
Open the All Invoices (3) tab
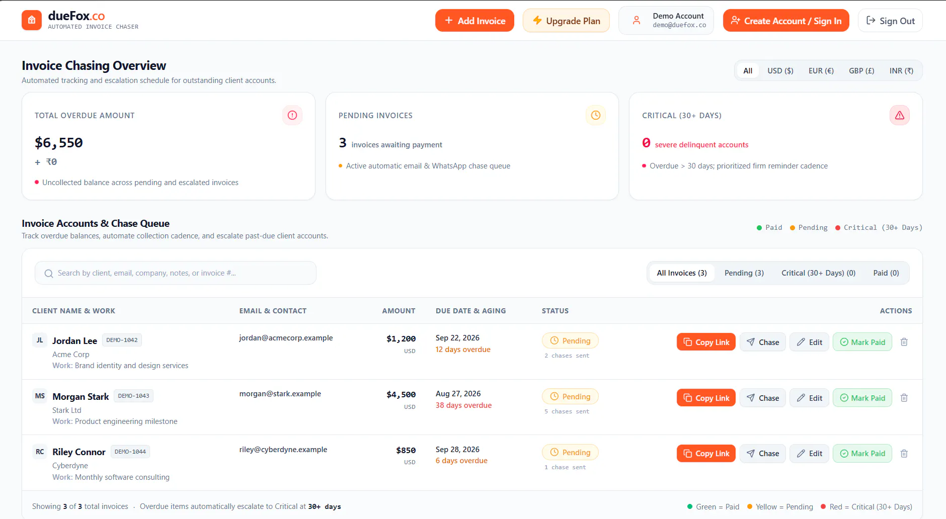[x=682, y=273]
